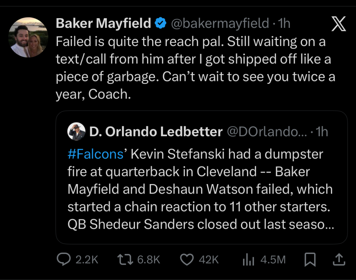356x280 pixels.
Task: Repost this tweet using the retweet icon
Action: click(125, 260)
